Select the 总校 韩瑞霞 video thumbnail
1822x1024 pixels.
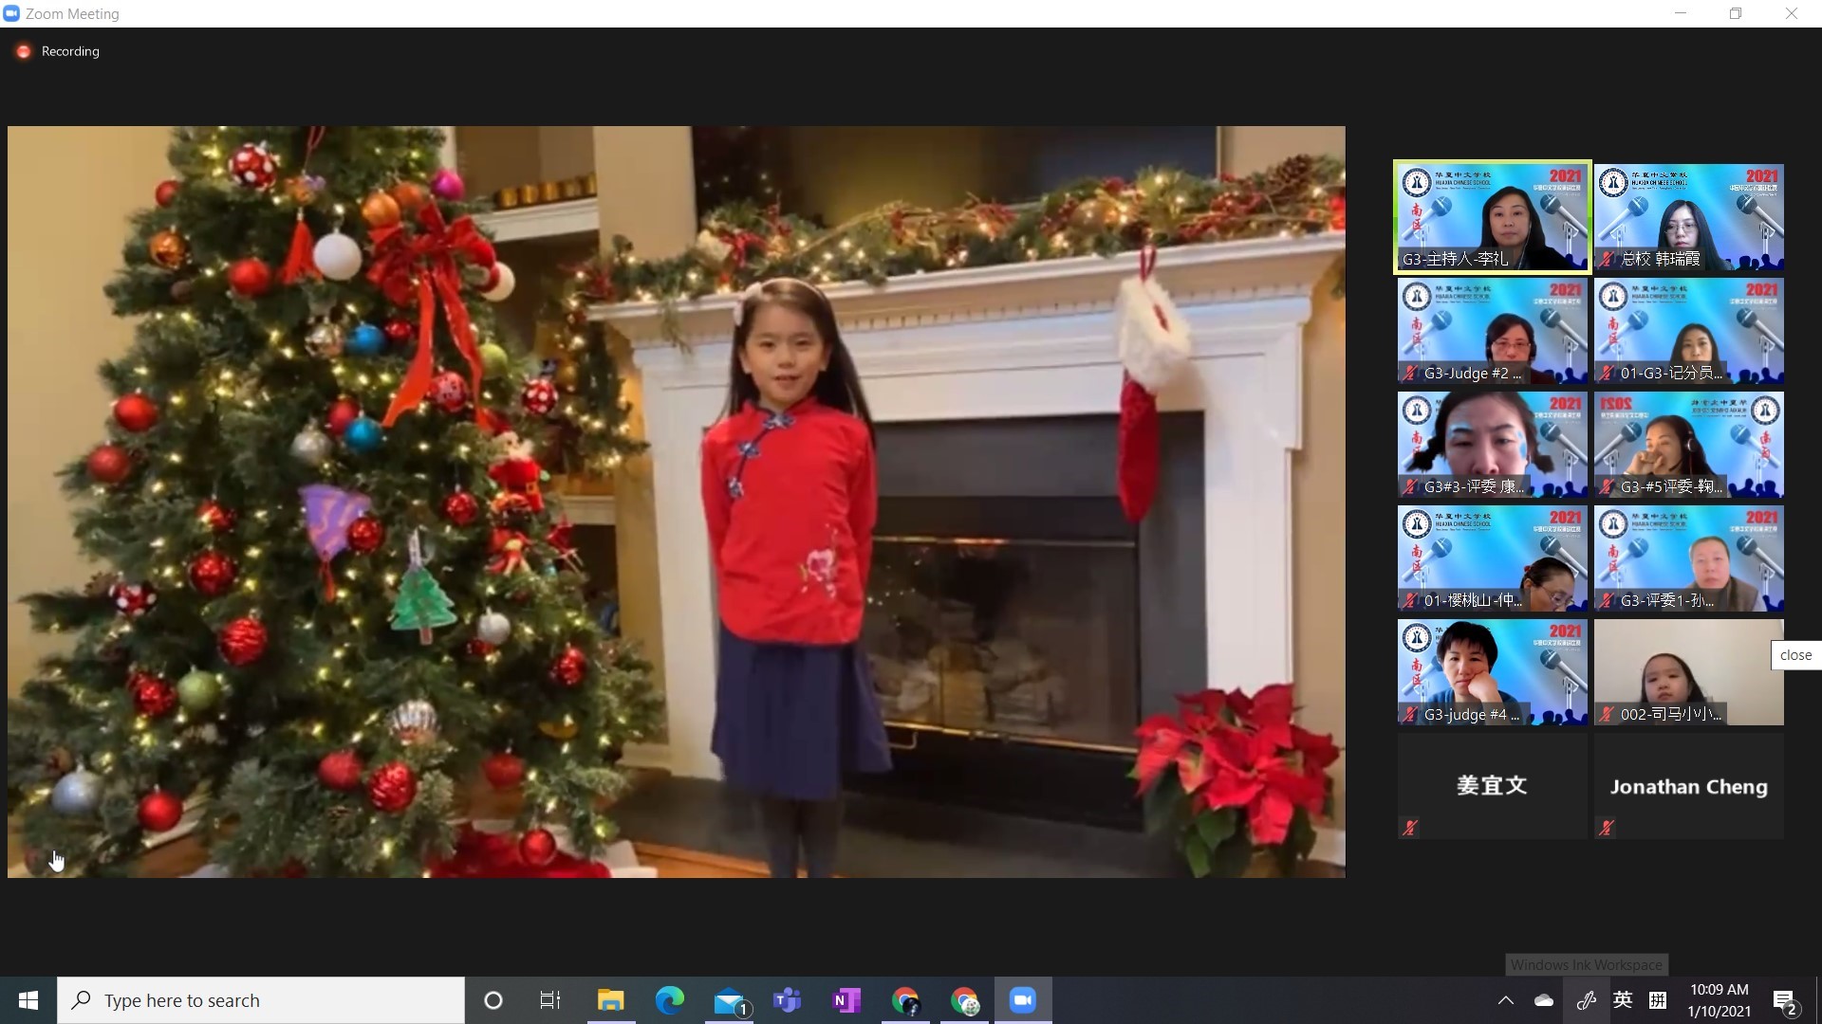coord(1689,217)
